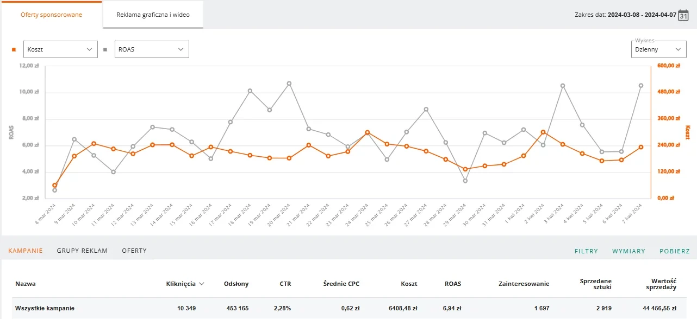This screenshot has width=697, height=319.
Task: Click the 453 165 impressions value
Action: click(238, 308)
